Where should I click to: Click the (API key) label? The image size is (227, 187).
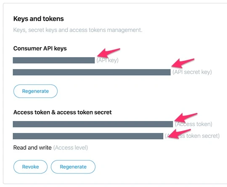pos(108,60)
